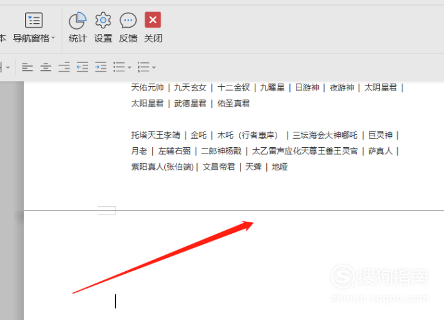Increase the paragraph indent

[101, 67]
